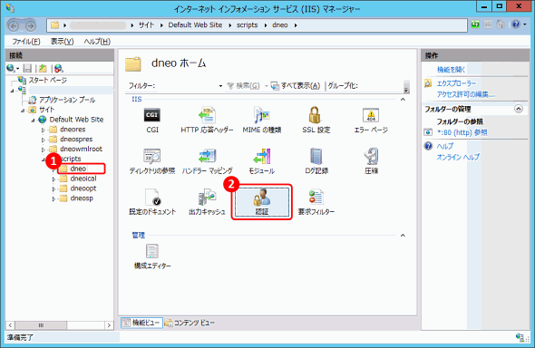Expand the dneospres tree node
Screen dimensions: 535x348
point(43,140)
